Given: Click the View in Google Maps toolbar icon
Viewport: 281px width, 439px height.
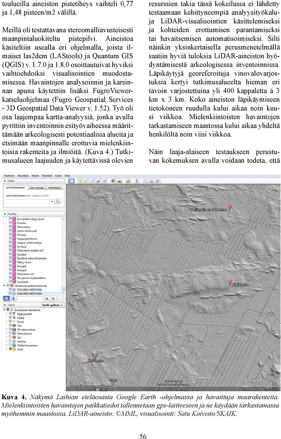Looking at the screenshot, I should click(x=158, y=181).
